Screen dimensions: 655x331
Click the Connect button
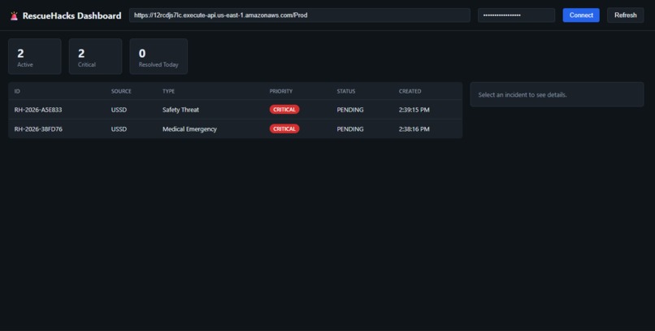[581, 15]
